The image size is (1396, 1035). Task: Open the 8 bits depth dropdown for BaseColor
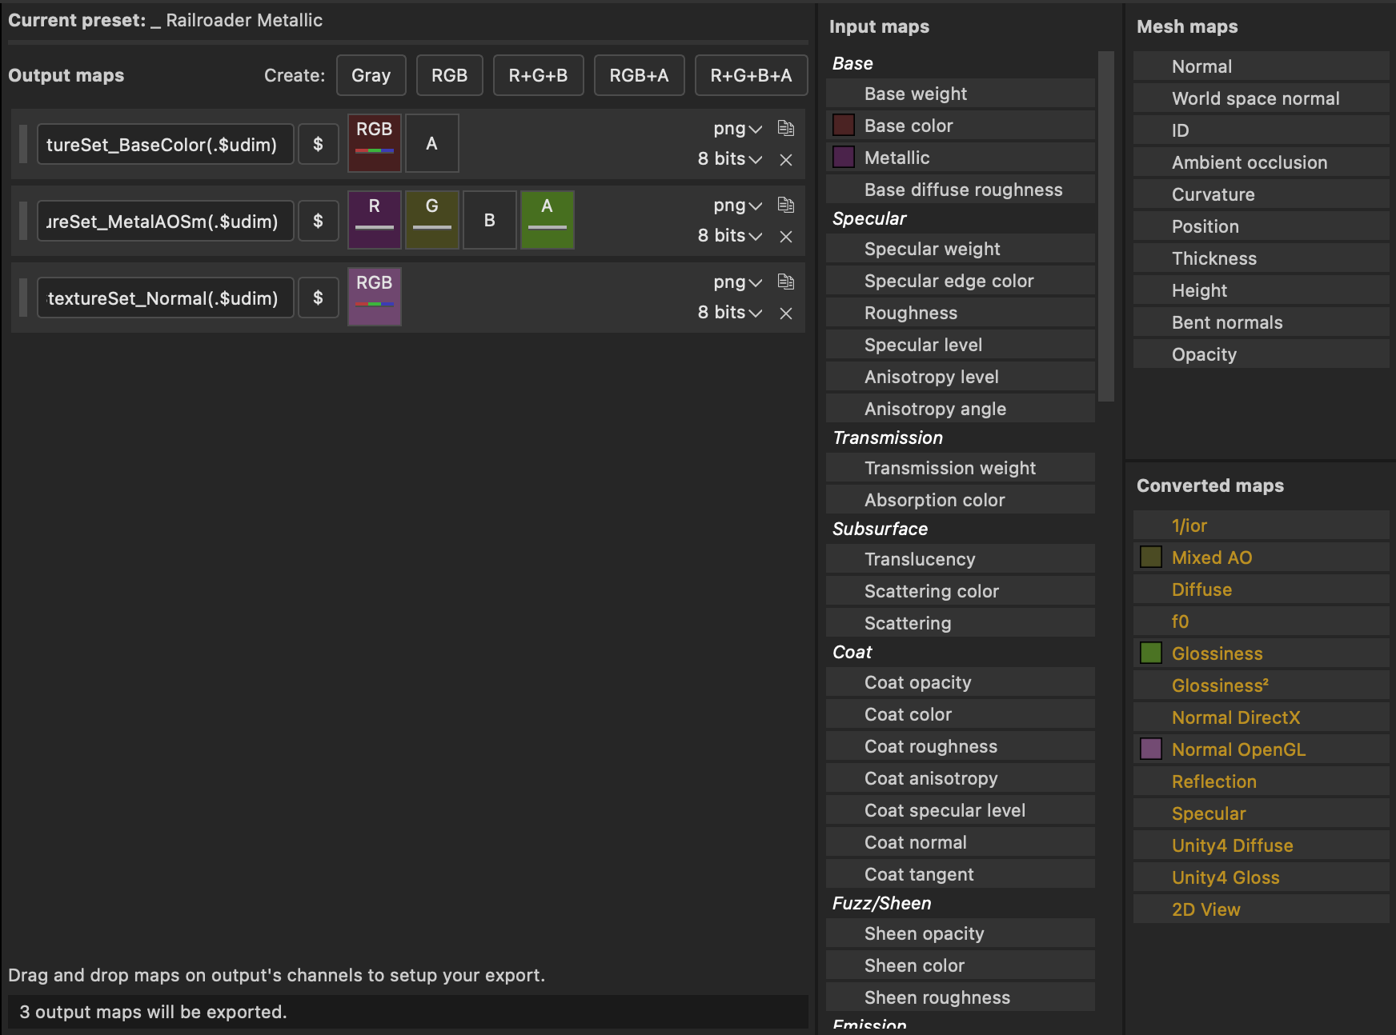pos(729,159)
